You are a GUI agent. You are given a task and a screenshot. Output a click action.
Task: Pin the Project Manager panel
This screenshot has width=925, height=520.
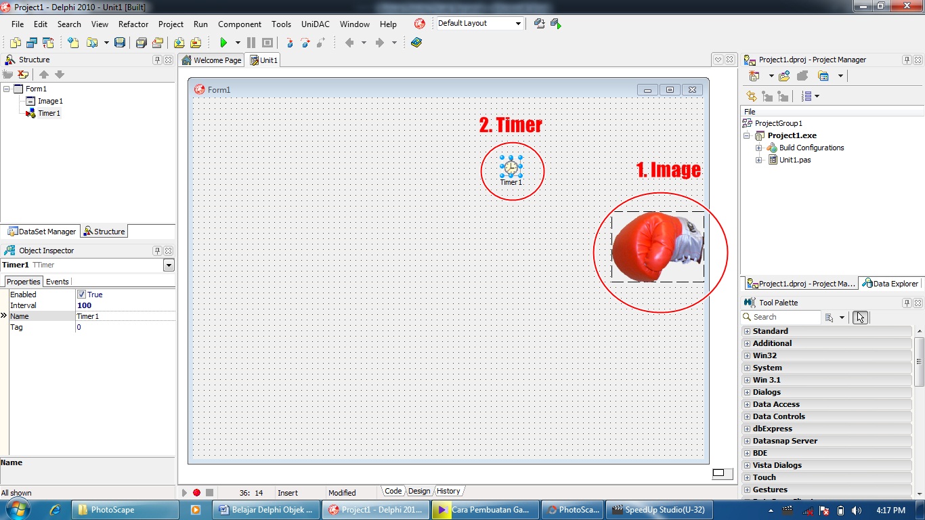pyautogui.click(x=907, y=60)
